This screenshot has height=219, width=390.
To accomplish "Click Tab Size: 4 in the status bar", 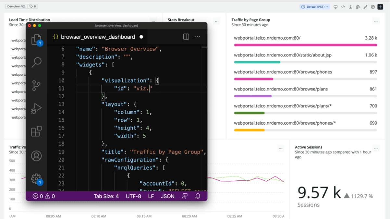I will pos(106,196).
